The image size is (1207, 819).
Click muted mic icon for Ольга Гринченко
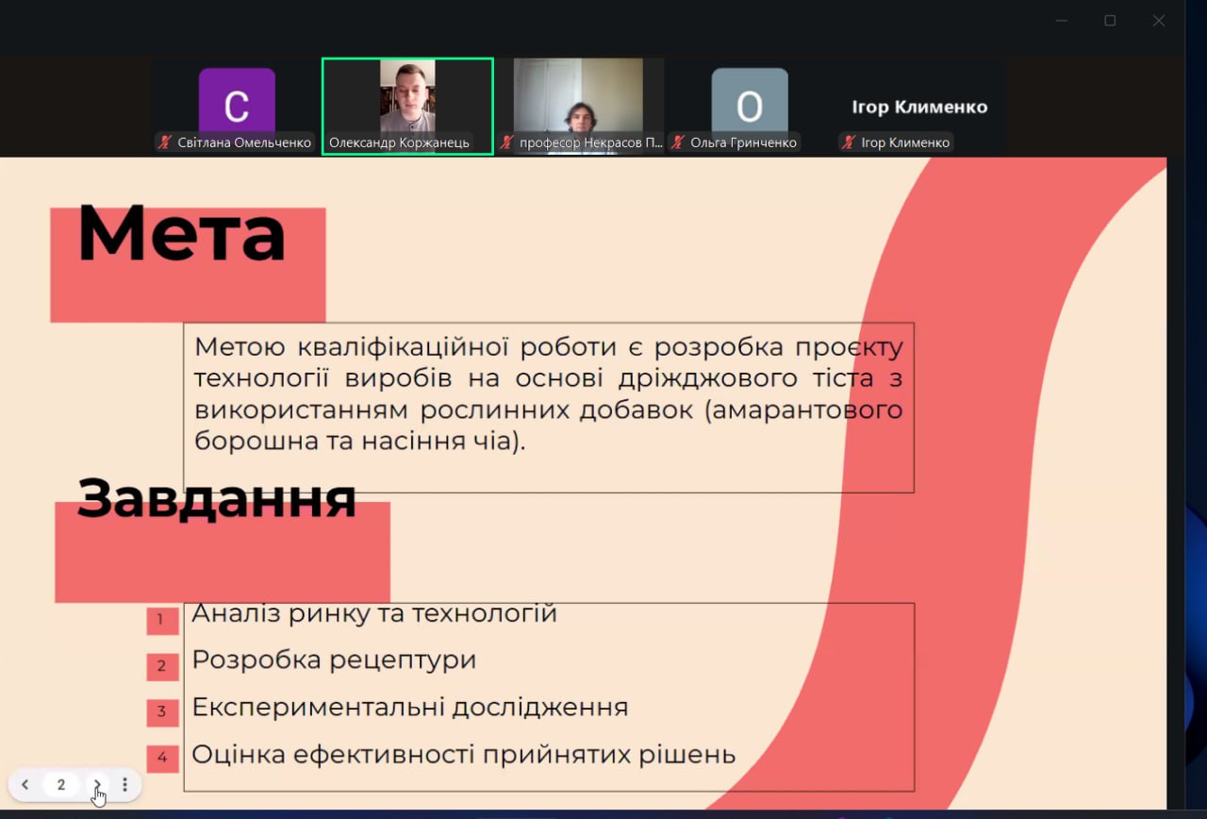pos(678,142)
